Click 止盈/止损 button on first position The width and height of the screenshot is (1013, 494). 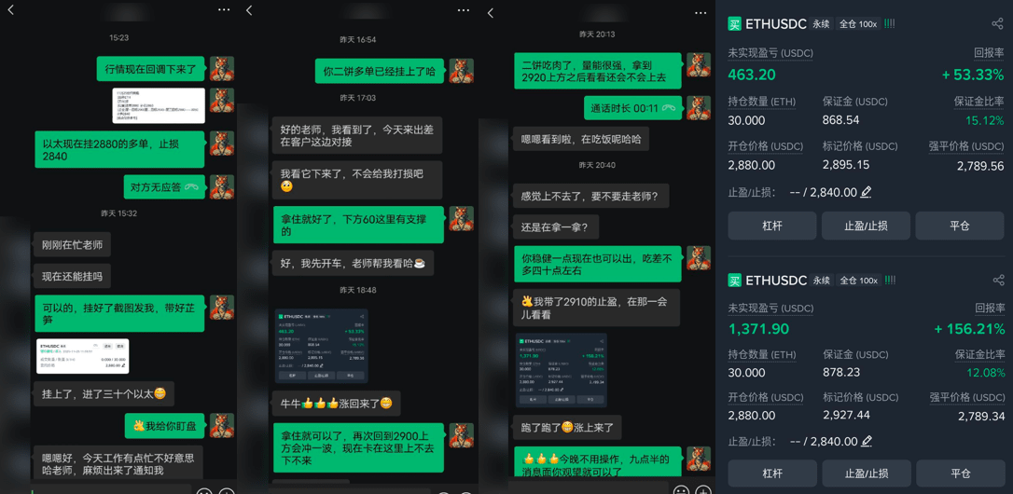click(x=866, y=226)
